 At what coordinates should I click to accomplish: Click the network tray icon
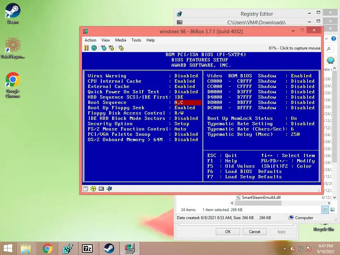(301, 249)
